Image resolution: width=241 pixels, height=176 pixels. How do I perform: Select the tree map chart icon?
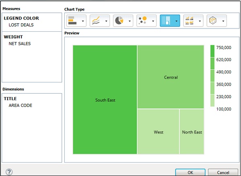[x=166, y=20]
